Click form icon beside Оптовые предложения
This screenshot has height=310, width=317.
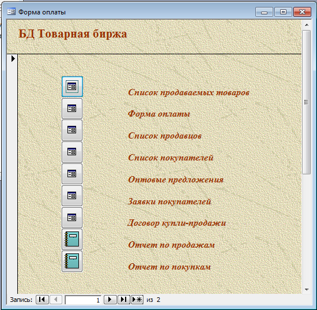72,174
